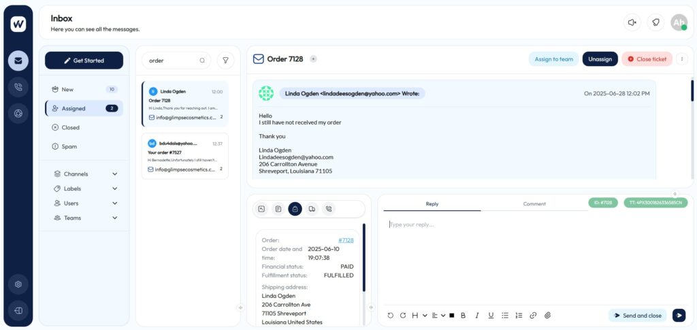Open the shopping bag order details tab
Image resolution: width=697 pixels, height=330 pixels.
click(x=295, y=209)
